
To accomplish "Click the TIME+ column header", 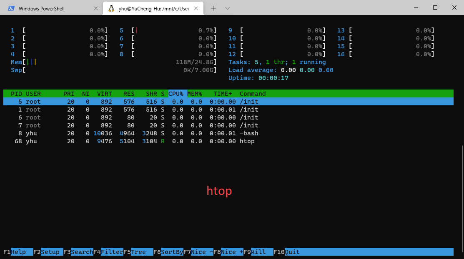I will click(x=223, y=94).
